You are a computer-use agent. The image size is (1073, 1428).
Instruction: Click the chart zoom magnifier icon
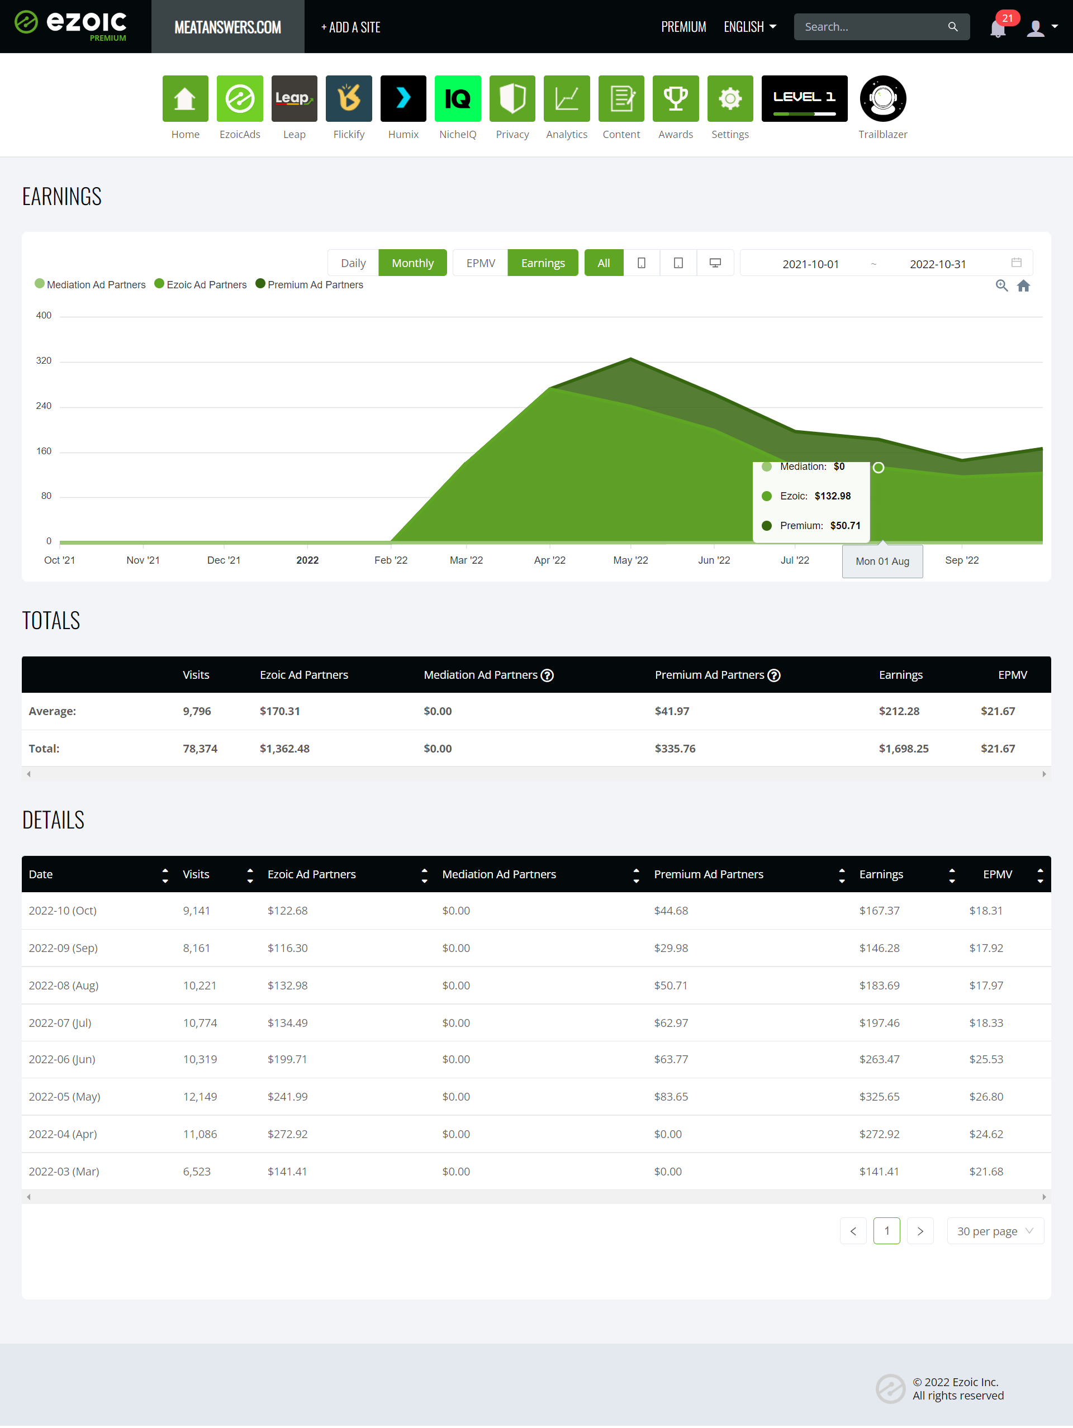pyautogui.click(x=1002, y=285)
